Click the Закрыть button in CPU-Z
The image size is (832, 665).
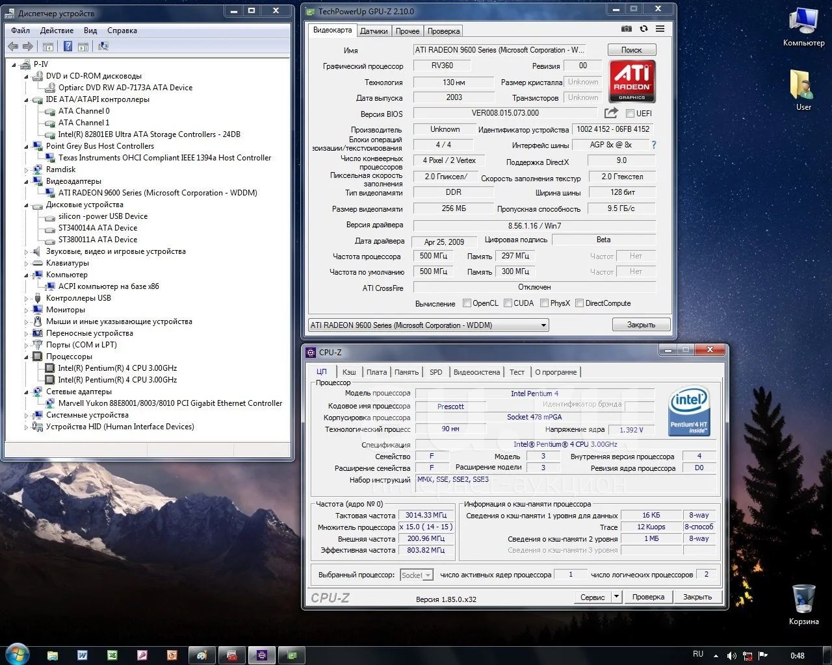click(x=697, y=596)
